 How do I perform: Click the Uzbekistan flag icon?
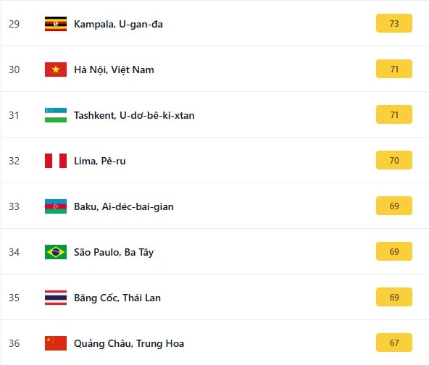[x=56, y=115]
